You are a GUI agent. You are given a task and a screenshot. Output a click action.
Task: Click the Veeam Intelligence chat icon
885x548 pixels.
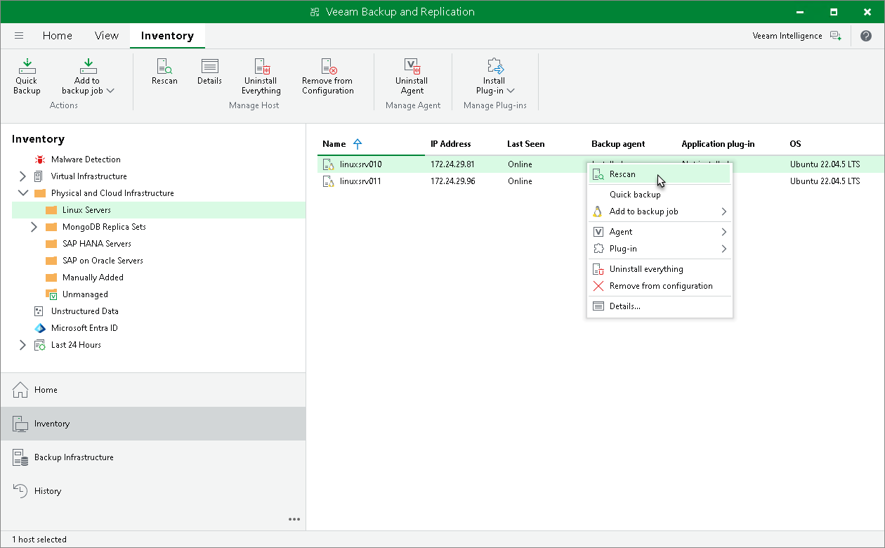(x=835, y=36)
